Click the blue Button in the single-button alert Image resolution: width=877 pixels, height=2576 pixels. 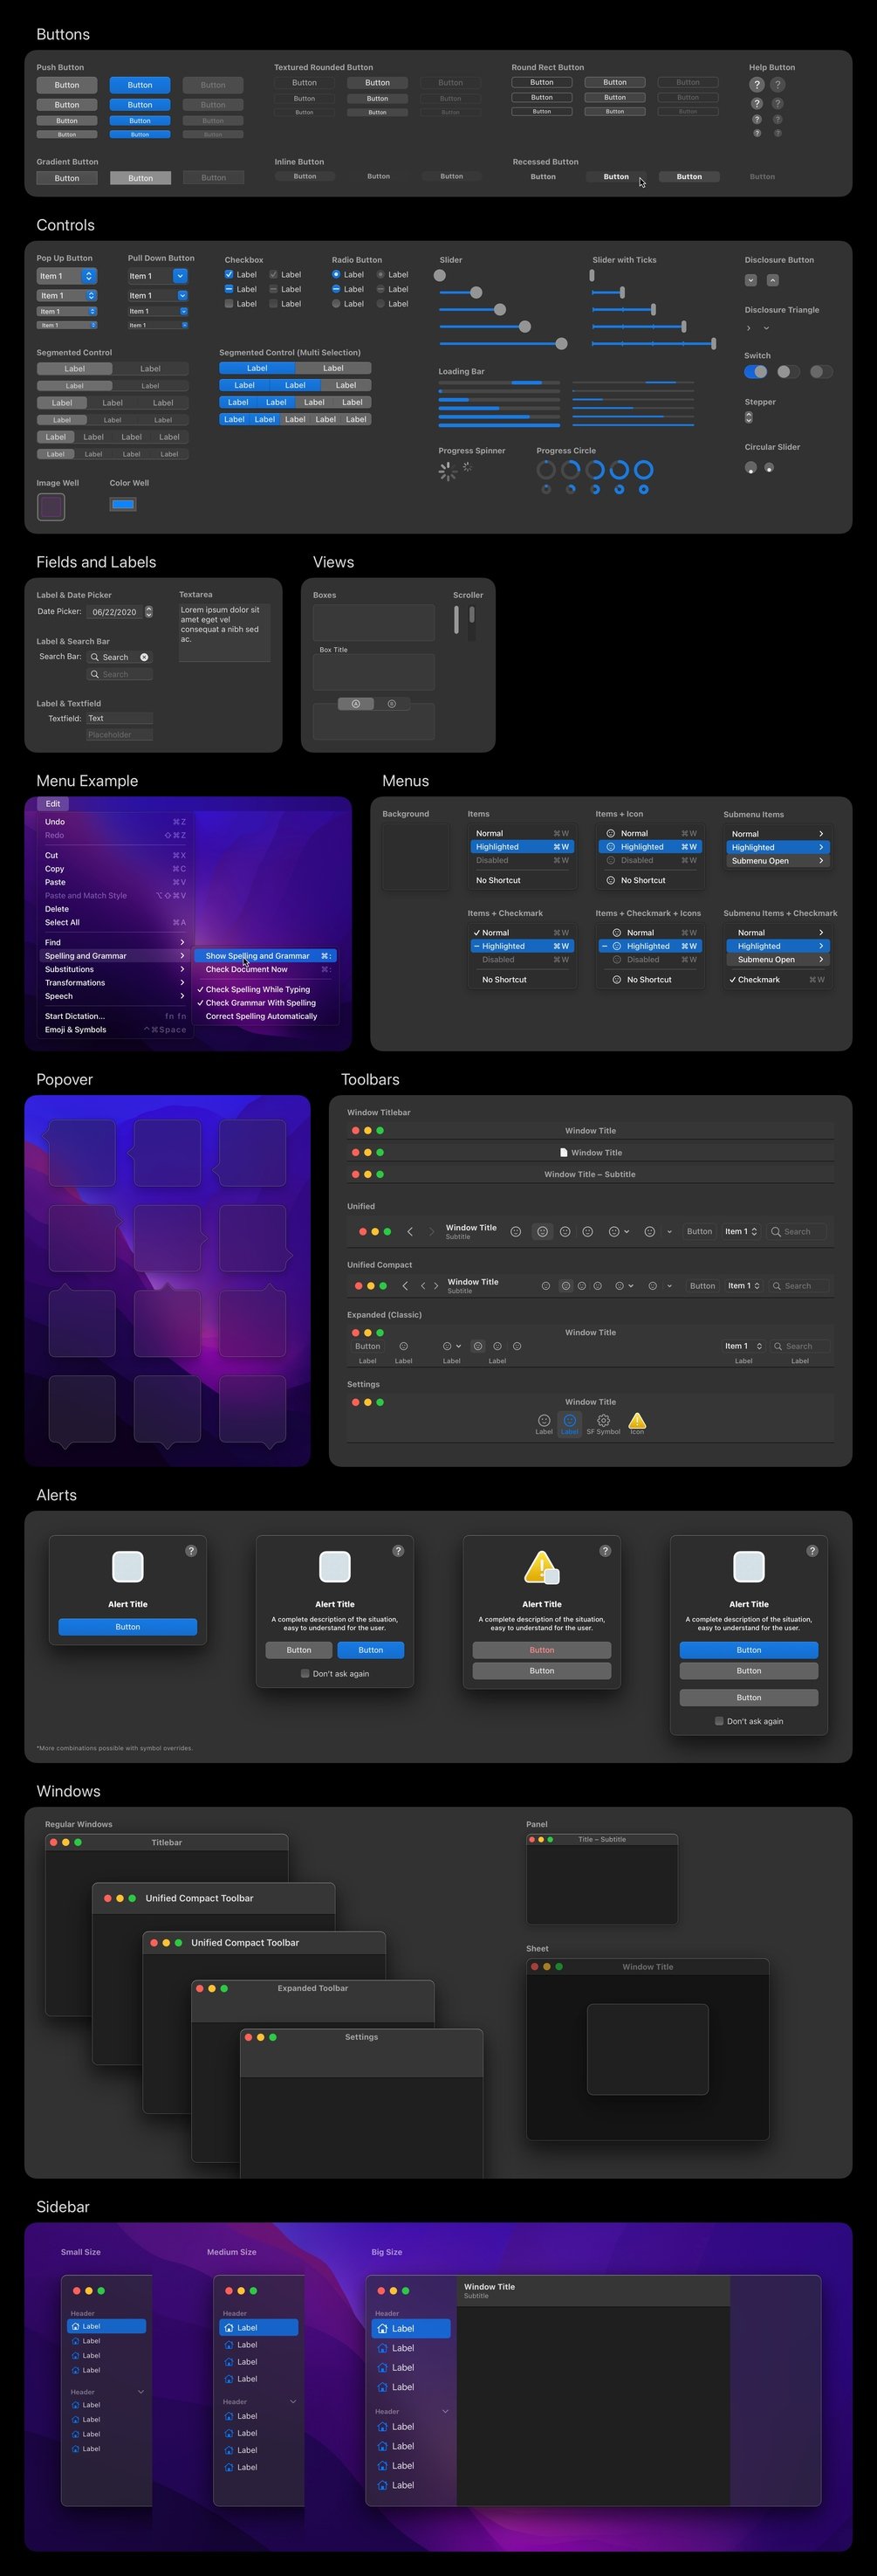(128, 1627)
